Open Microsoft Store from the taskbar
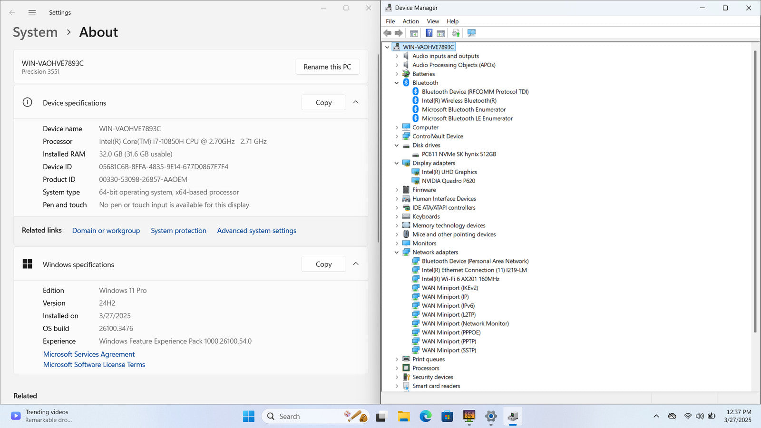The width and height of the screenshot is (761, 428). [447, 416]
